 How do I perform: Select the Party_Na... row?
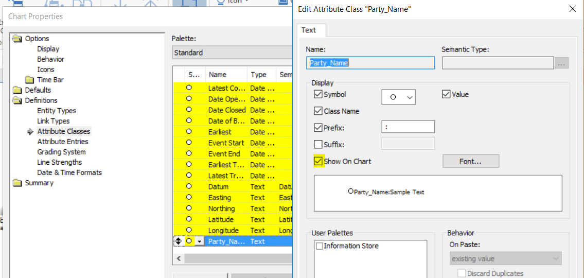click(233, 241)
